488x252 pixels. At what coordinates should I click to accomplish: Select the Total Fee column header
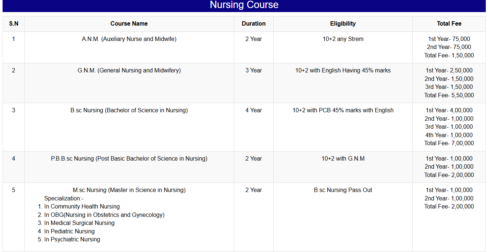coord(449,24)
